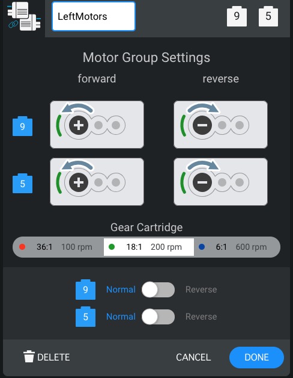Select port 9 icon in header
Viewport: 293px width, 378px height.
tap(237, 16)
